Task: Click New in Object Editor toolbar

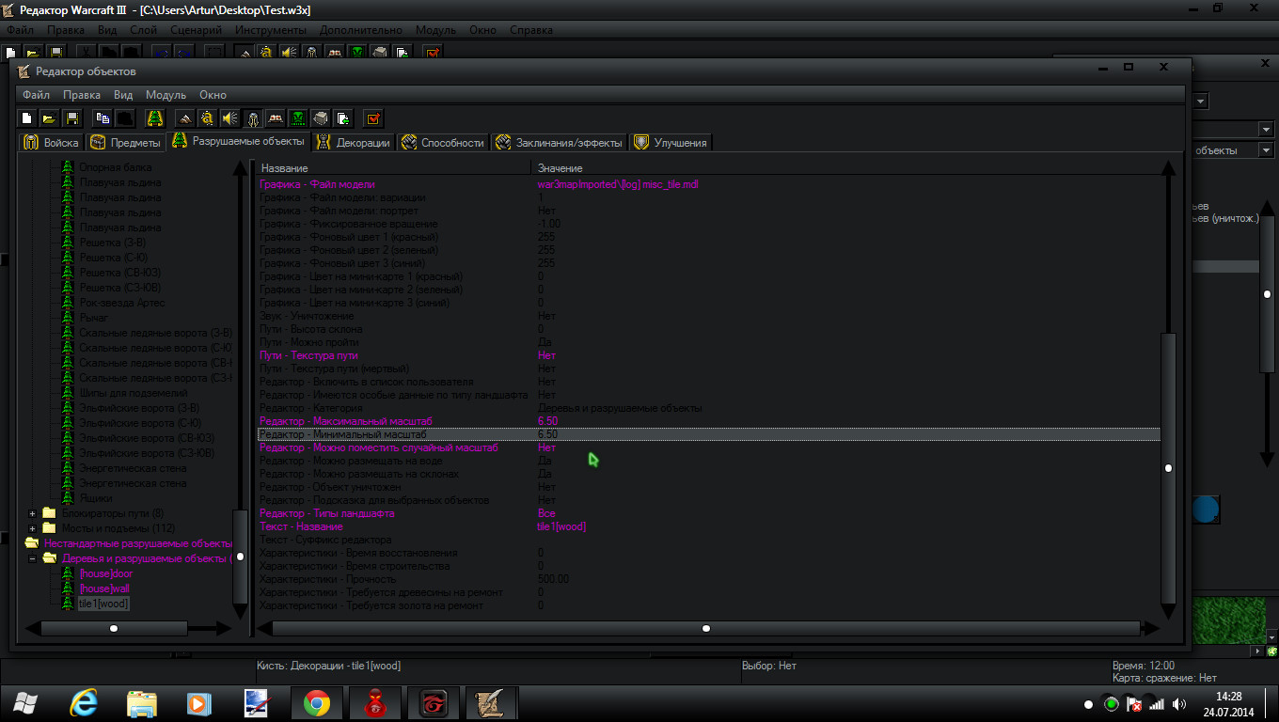Action: tap(27, 118)
